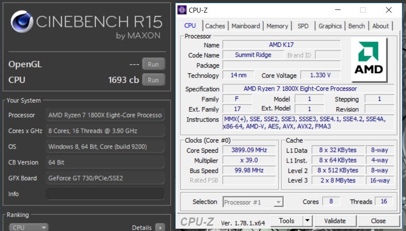This screenshot has width=406, height=231.
Task: Click the "x 39.0" multiplier value
Action: (x=249, y=160)
